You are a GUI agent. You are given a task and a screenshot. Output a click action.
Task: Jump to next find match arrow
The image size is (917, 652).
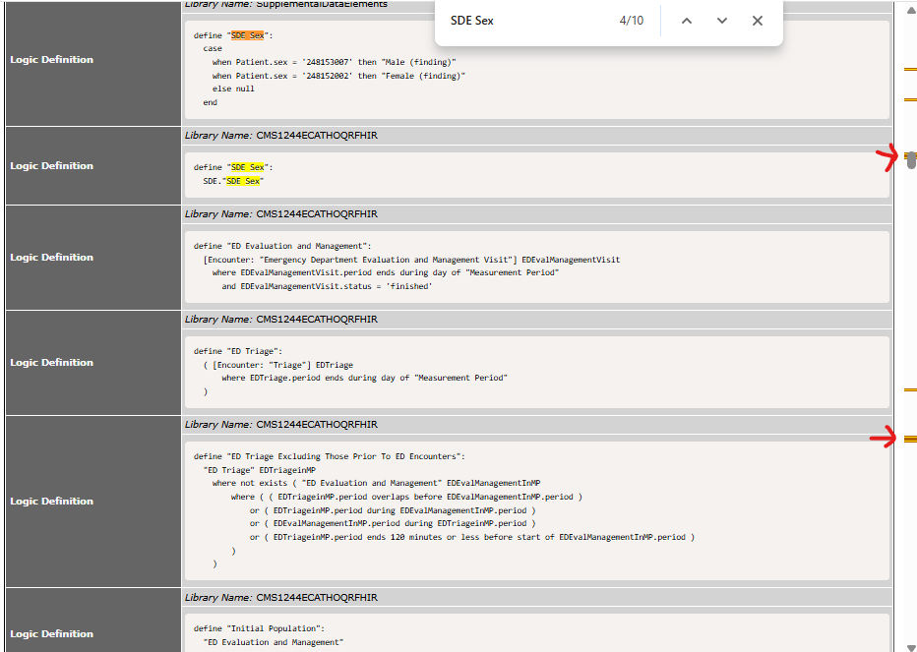722,21
